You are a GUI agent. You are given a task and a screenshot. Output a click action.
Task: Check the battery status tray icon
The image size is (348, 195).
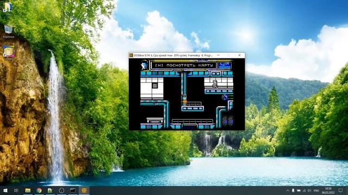(x=299, y=190)
